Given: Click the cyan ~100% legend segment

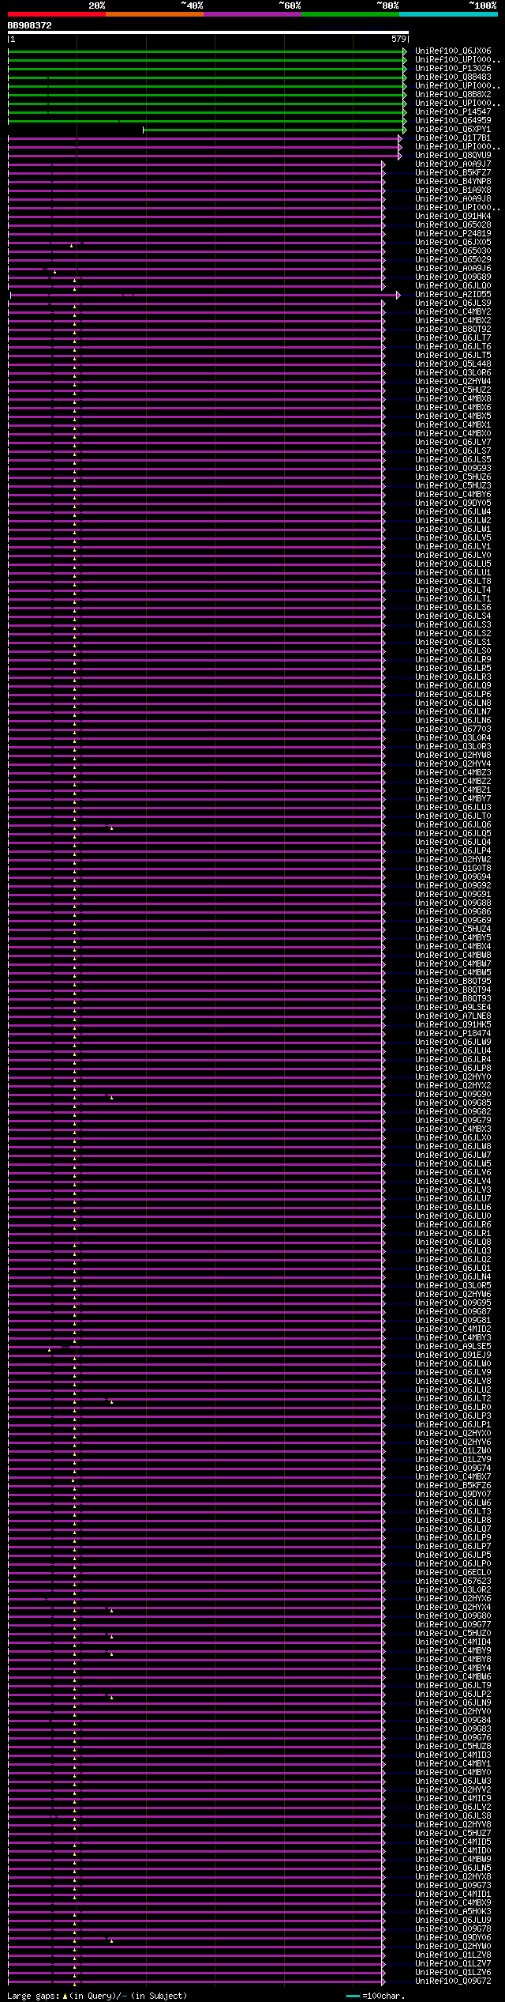Looking at the screenshot, I should click(x=448, y=14).
